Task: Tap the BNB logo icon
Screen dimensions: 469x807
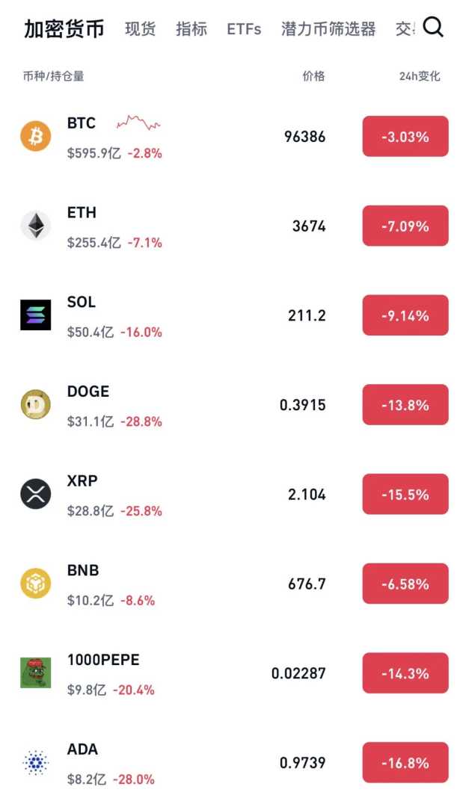Action: coord(36,584)
